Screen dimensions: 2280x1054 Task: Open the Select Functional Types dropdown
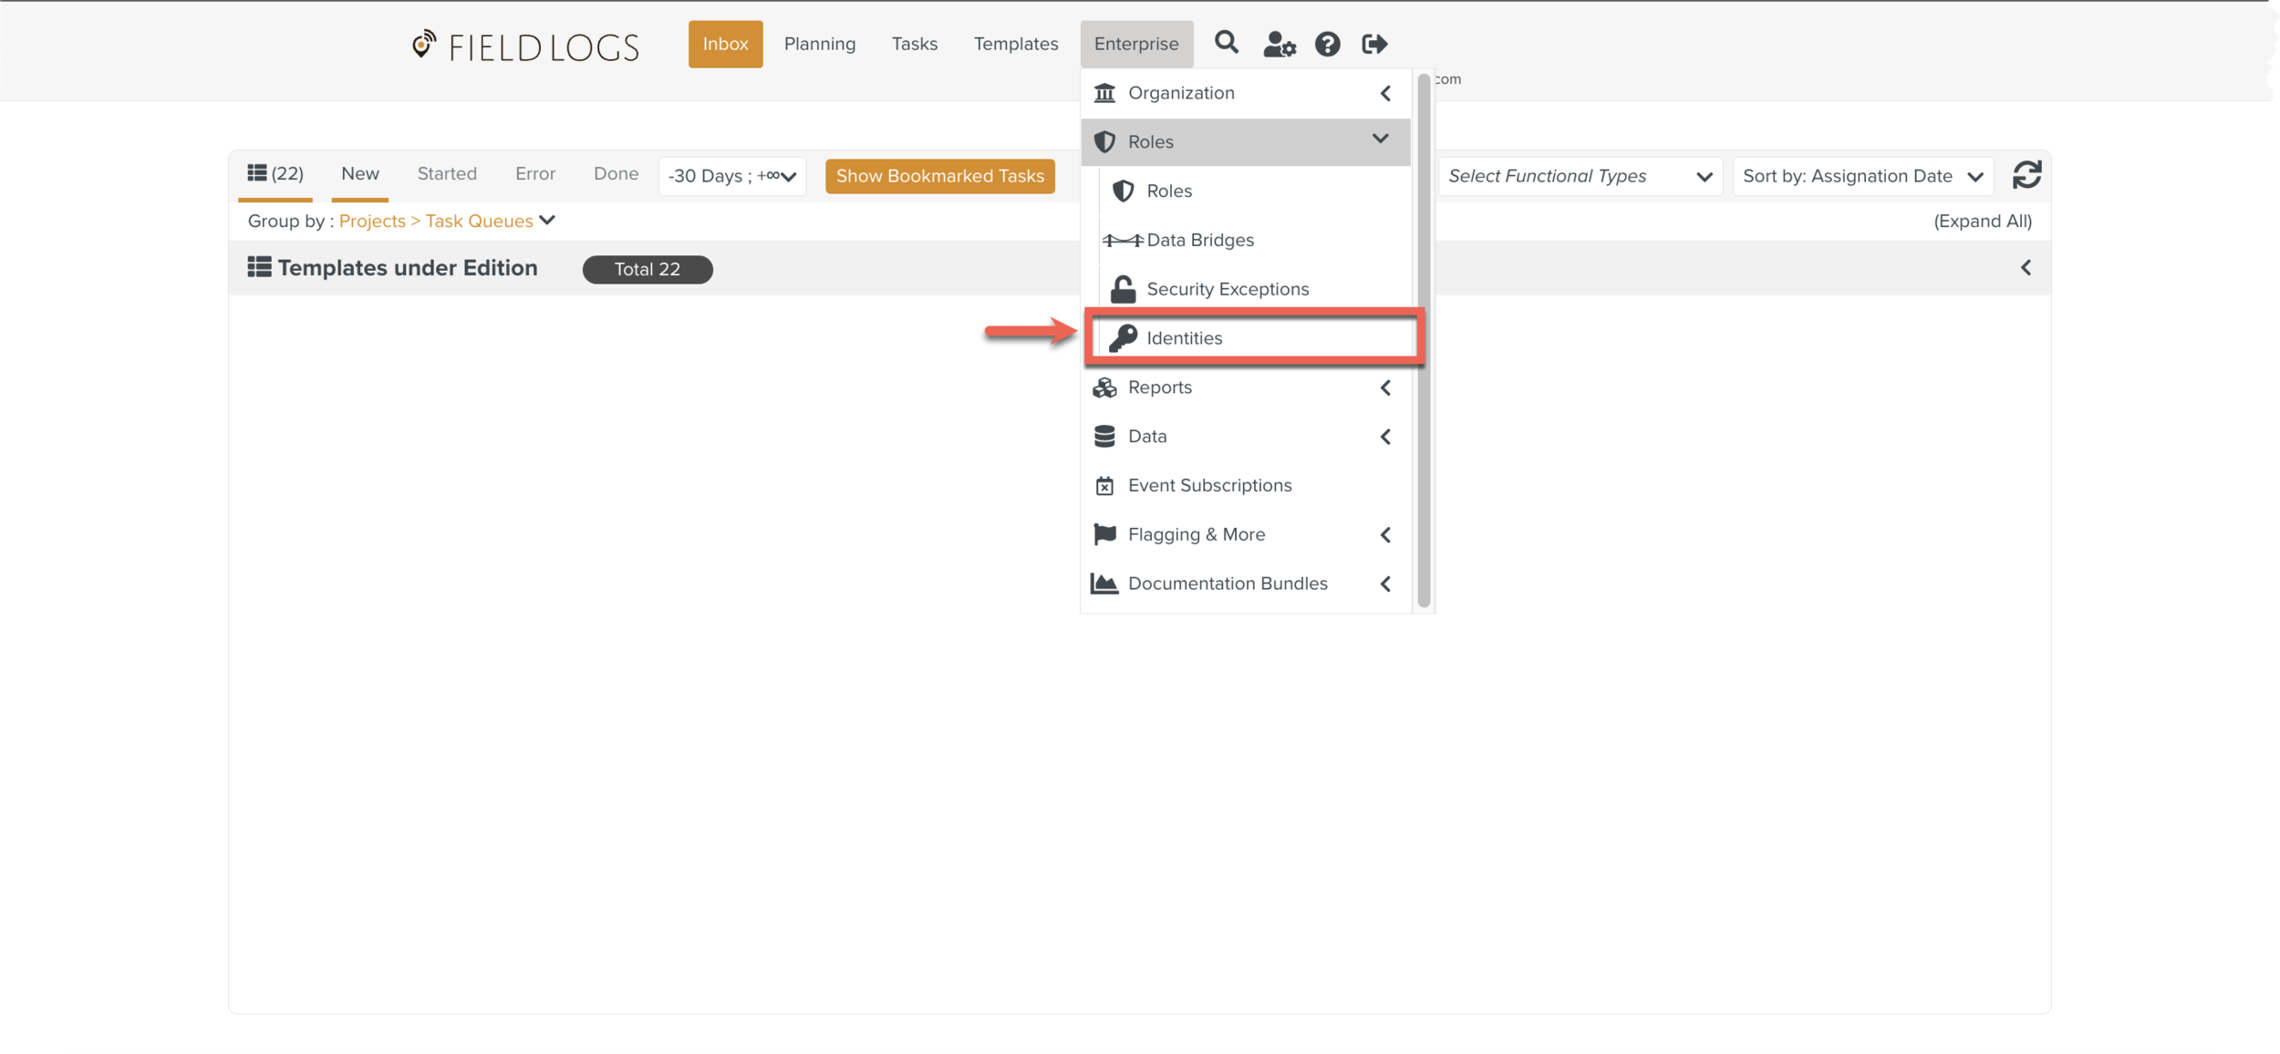[x=1579, y=176]
